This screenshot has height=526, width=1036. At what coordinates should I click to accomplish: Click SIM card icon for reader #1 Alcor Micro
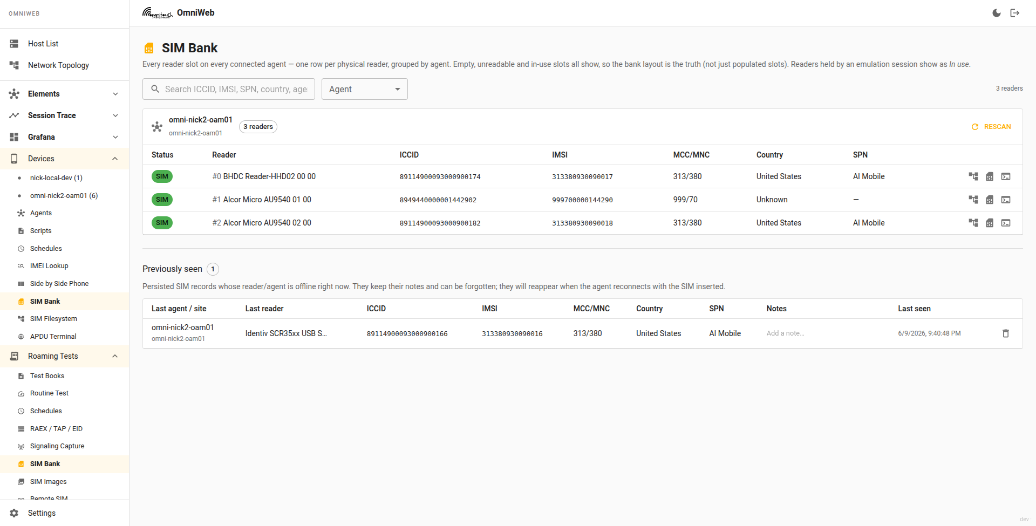[x=990, y=200]
